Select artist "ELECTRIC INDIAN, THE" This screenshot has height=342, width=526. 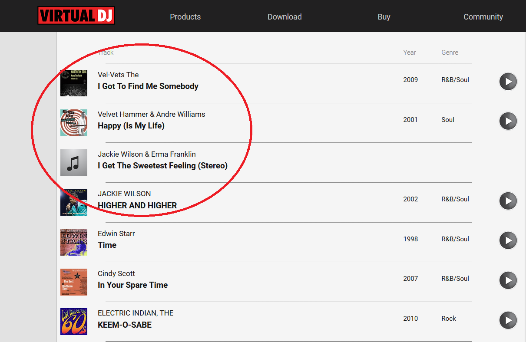pyautogui.click(x=136, y=313)
